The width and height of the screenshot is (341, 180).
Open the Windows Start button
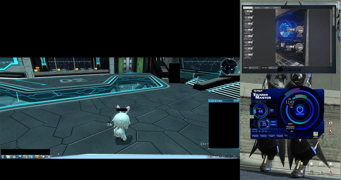pos(3,156)
